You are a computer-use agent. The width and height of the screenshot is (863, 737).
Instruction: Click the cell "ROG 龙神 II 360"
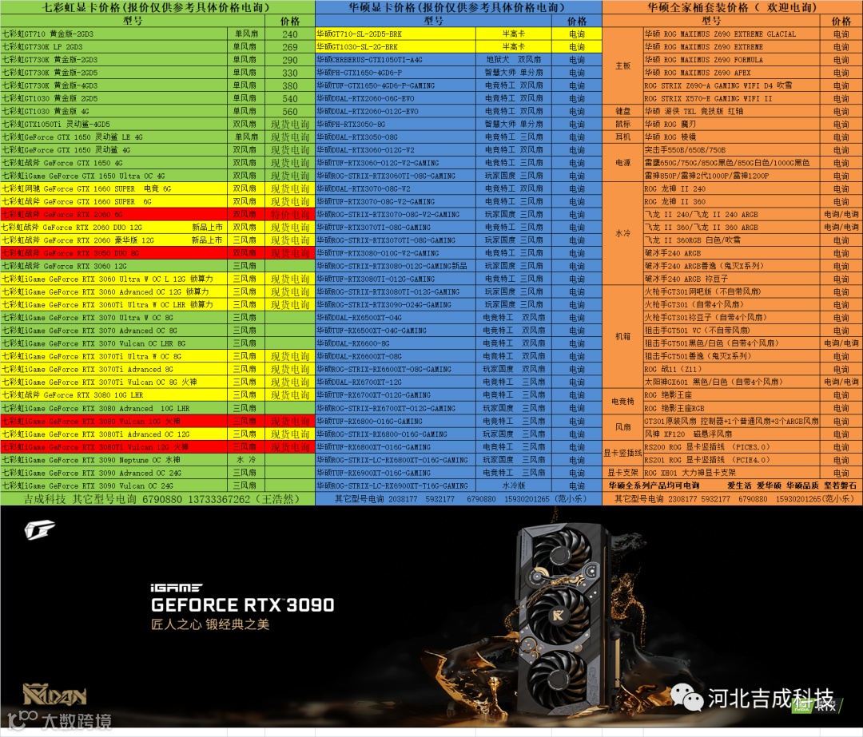[x=731, y=202]
